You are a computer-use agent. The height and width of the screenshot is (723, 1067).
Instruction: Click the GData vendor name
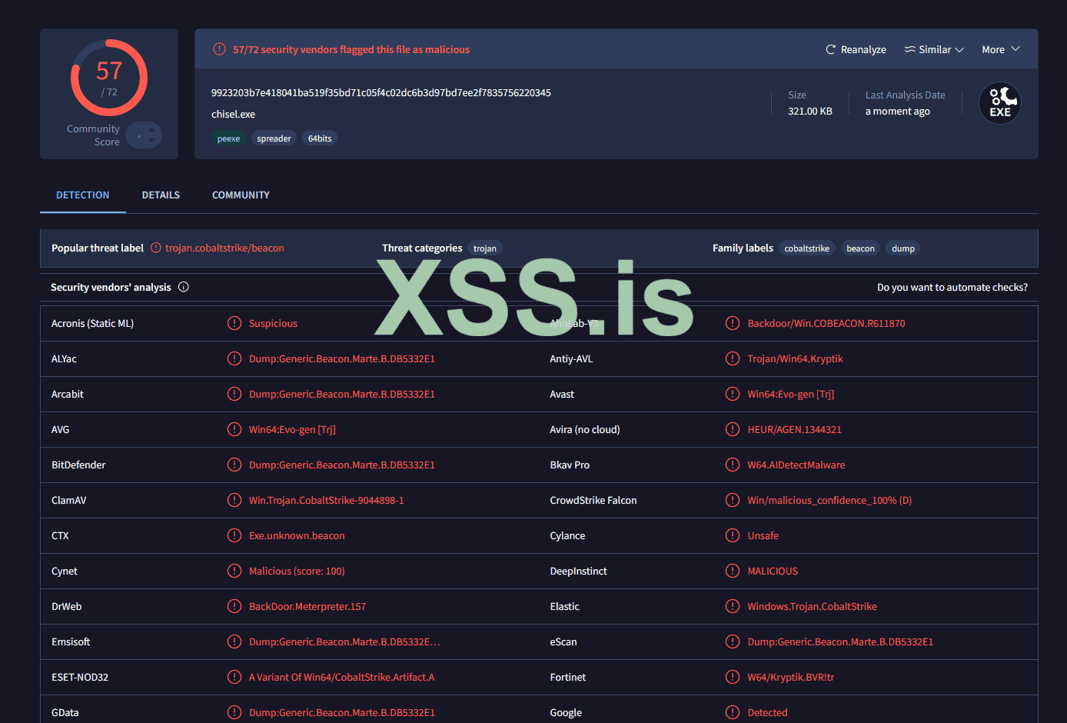(65, 712)
